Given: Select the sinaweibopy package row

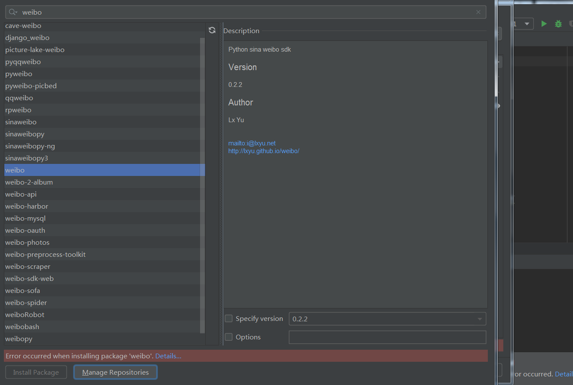Looking at the screenshot, I should pyautogui.click(x=105, y=134).
